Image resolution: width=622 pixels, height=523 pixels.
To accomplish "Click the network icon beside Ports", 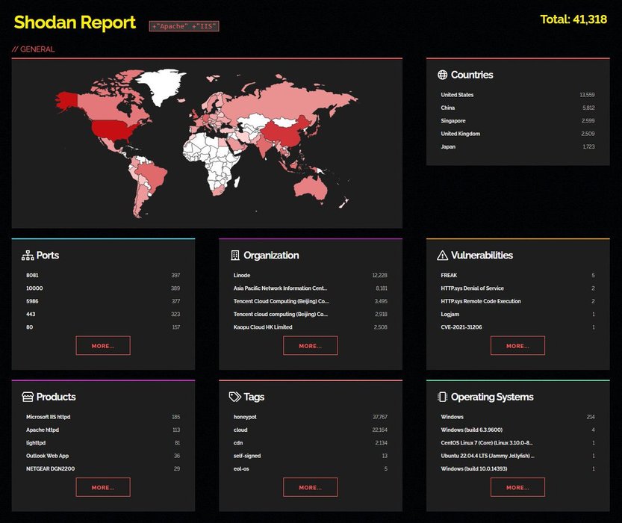I will click(28, 256).
